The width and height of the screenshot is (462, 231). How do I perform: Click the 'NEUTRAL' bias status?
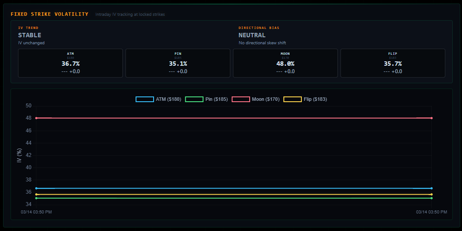[x=252, y=35]
